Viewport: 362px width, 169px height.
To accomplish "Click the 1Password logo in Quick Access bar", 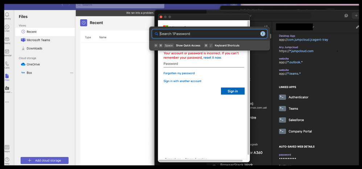I will point(263,34).
